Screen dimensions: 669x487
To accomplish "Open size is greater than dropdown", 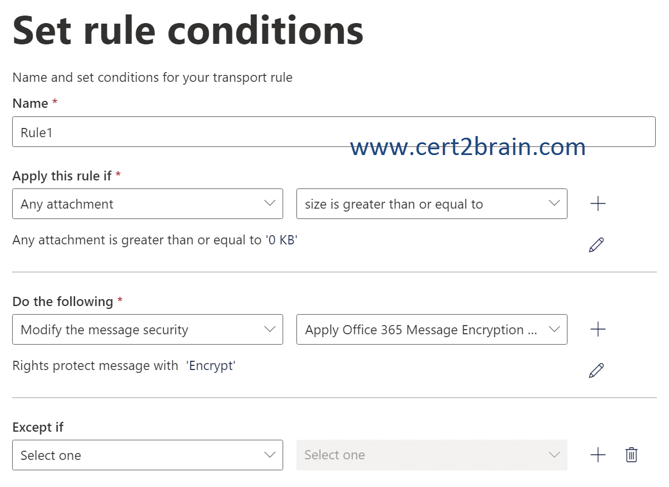I will [432, 204].
